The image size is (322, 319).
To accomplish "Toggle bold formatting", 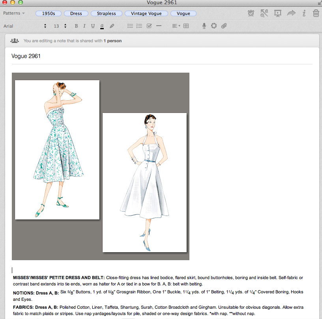I will point(76,26).
